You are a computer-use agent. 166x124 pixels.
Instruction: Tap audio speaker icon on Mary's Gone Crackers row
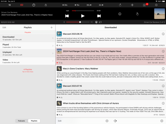click(x=60, y=80)
